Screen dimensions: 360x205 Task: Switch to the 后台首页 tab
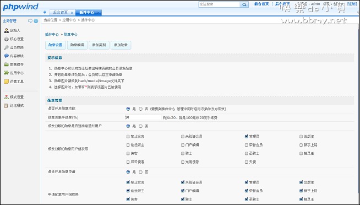coord(61,13)
